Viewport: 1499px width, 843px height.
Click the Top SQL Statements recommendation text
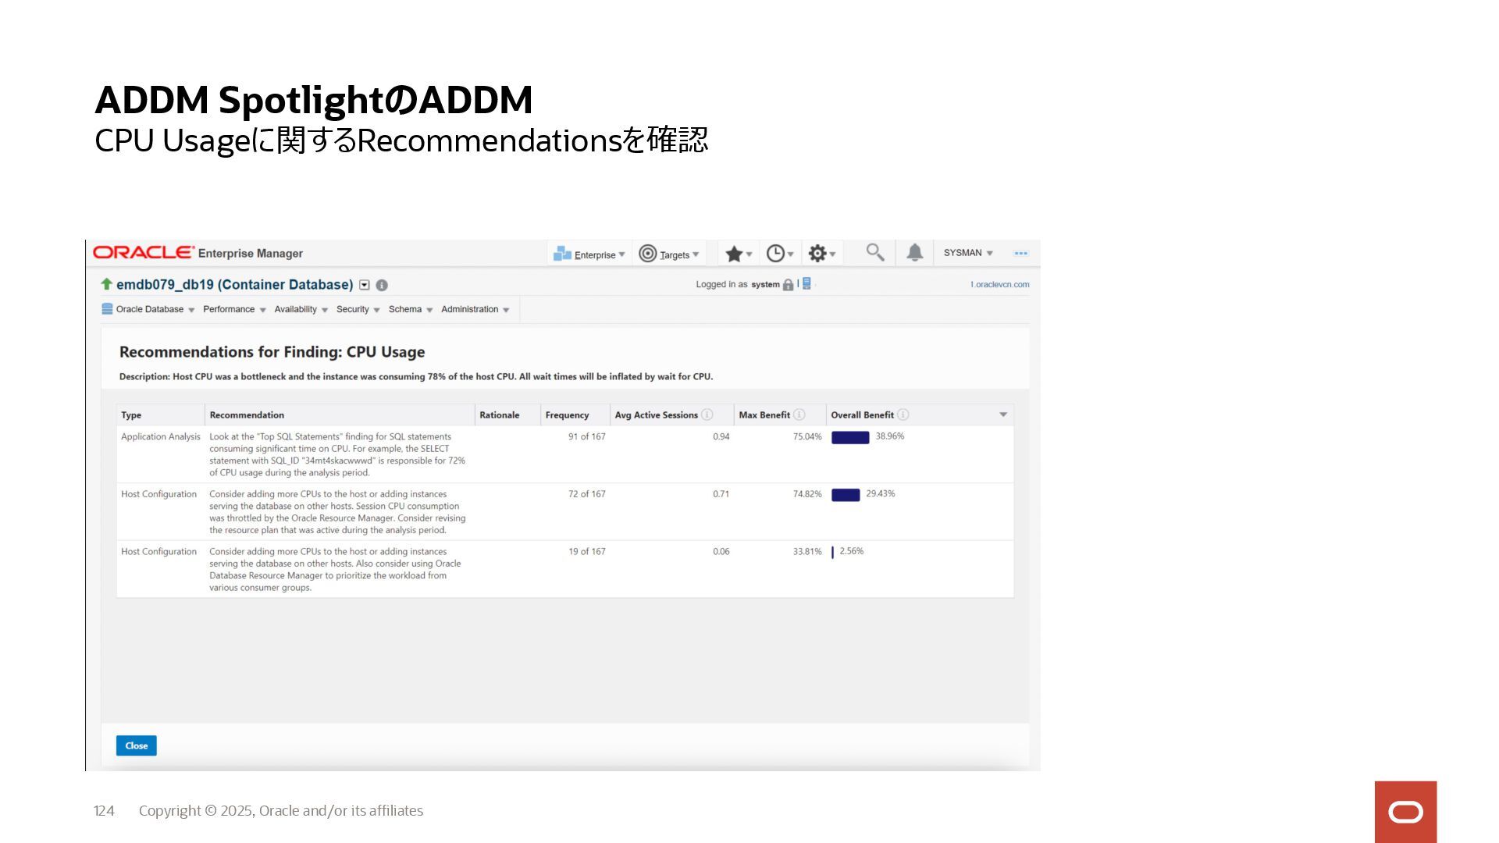point(337,454)
